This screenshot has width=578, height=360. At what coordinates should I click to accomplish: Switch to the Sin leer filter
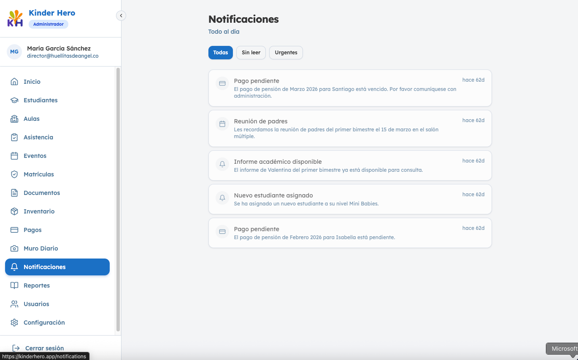pos(251,53)
